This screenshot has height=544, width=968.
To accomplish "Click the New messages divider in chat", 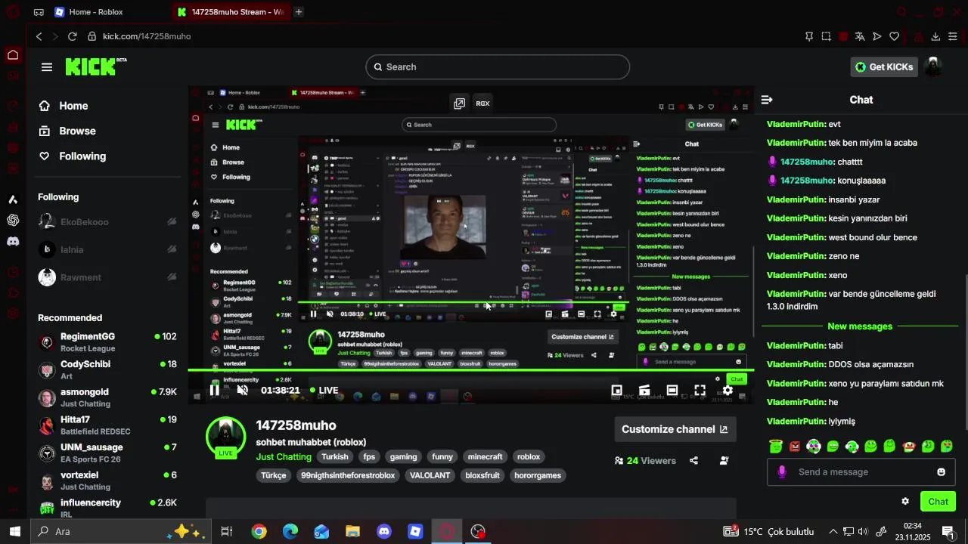I will pos(860,326).
